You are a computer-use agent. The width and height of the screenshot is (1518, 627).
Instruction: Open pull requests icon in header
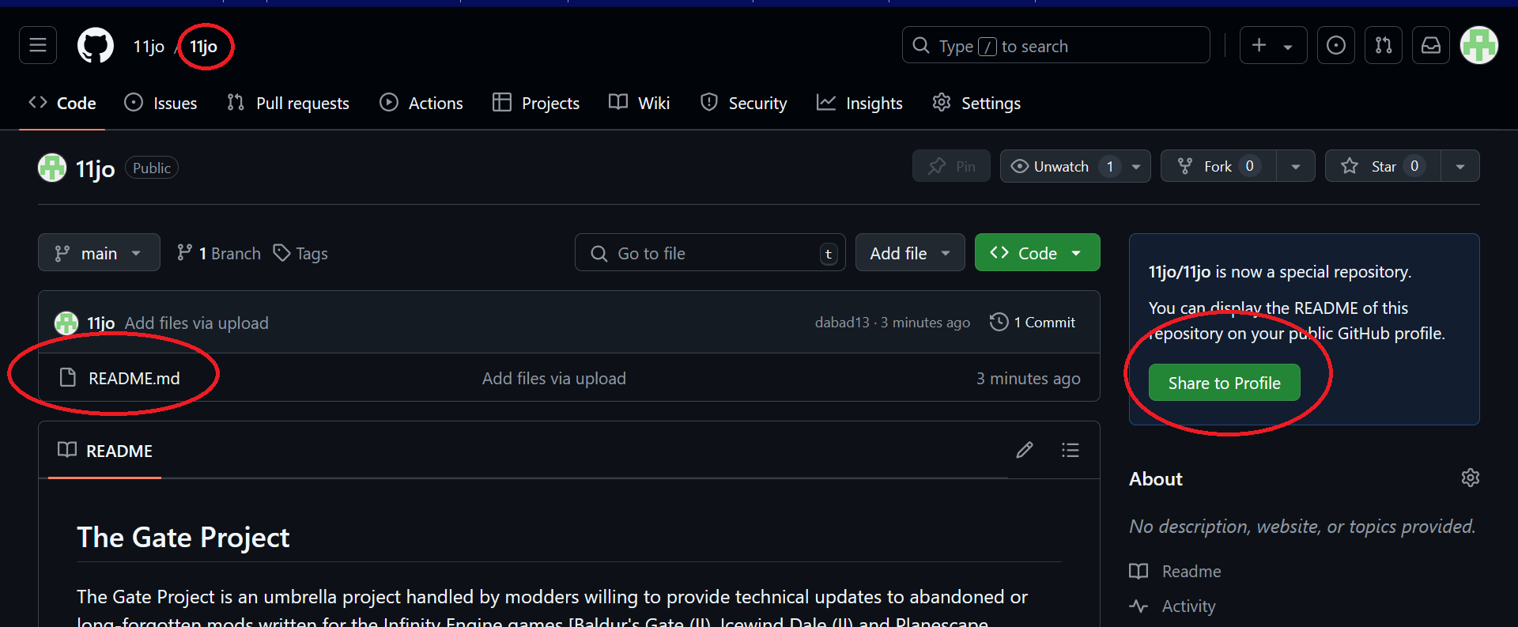point(1383,45)
